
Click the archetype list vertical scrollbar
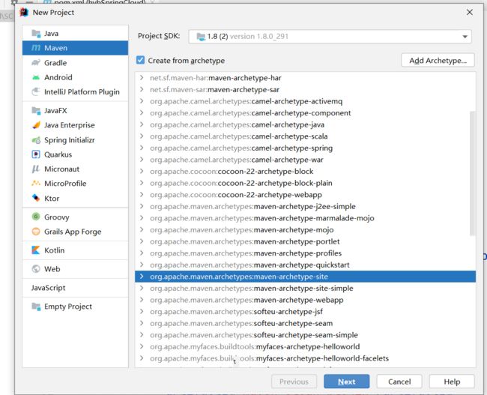(x=473, y=173)
